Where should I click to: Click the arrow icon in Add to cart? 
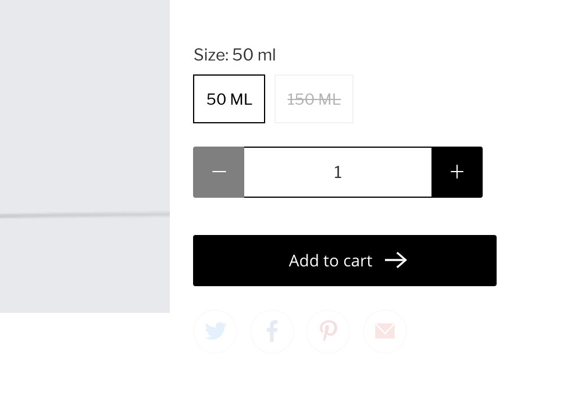[396, 261]
